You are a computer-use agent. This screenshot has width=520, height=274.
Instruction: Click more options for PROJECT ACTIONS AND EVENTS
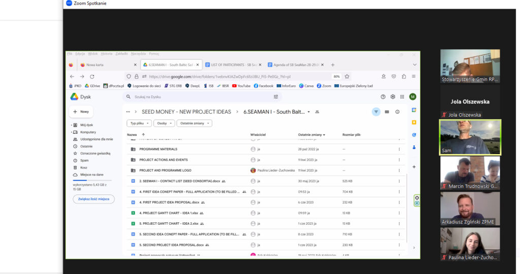pyautogui.click(x=399, y=160)
